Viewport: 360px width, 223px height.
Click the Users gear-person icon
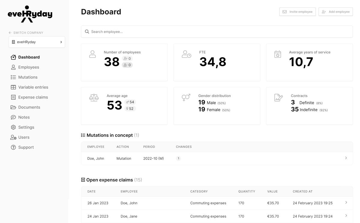[x=13, y=137]
